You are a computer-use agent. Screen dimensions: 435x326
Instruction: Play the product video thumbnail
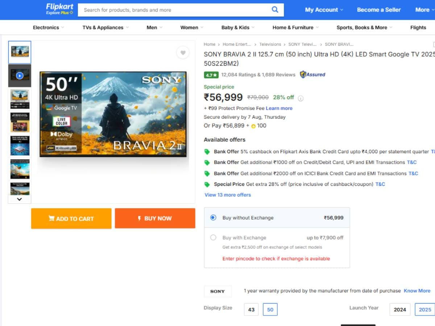tap(20, 75)
